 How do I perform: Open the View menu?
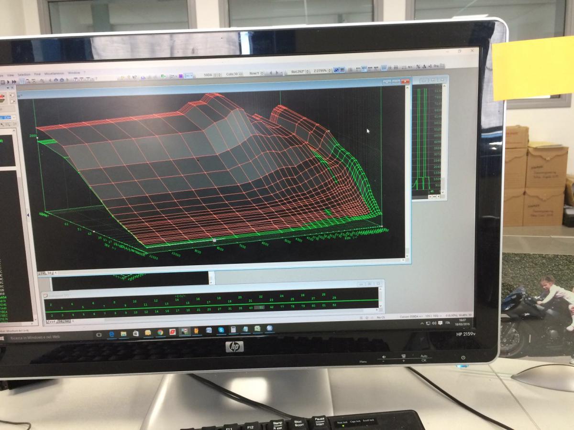pyautogui.click(x=11, y=75)
